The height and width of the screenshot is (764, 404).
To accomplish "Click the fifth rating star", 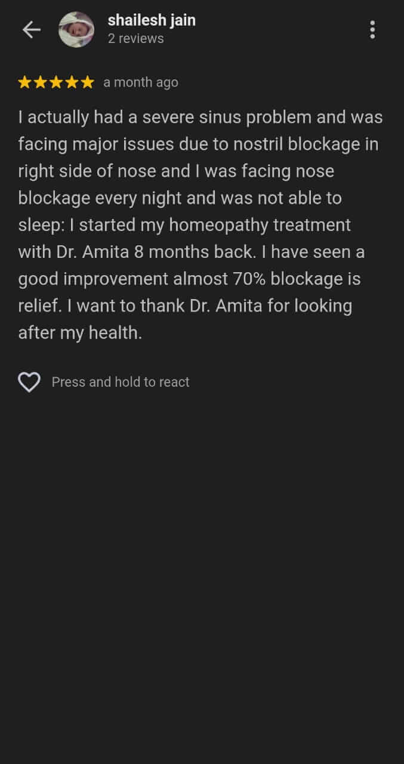I will coord(87,82).
